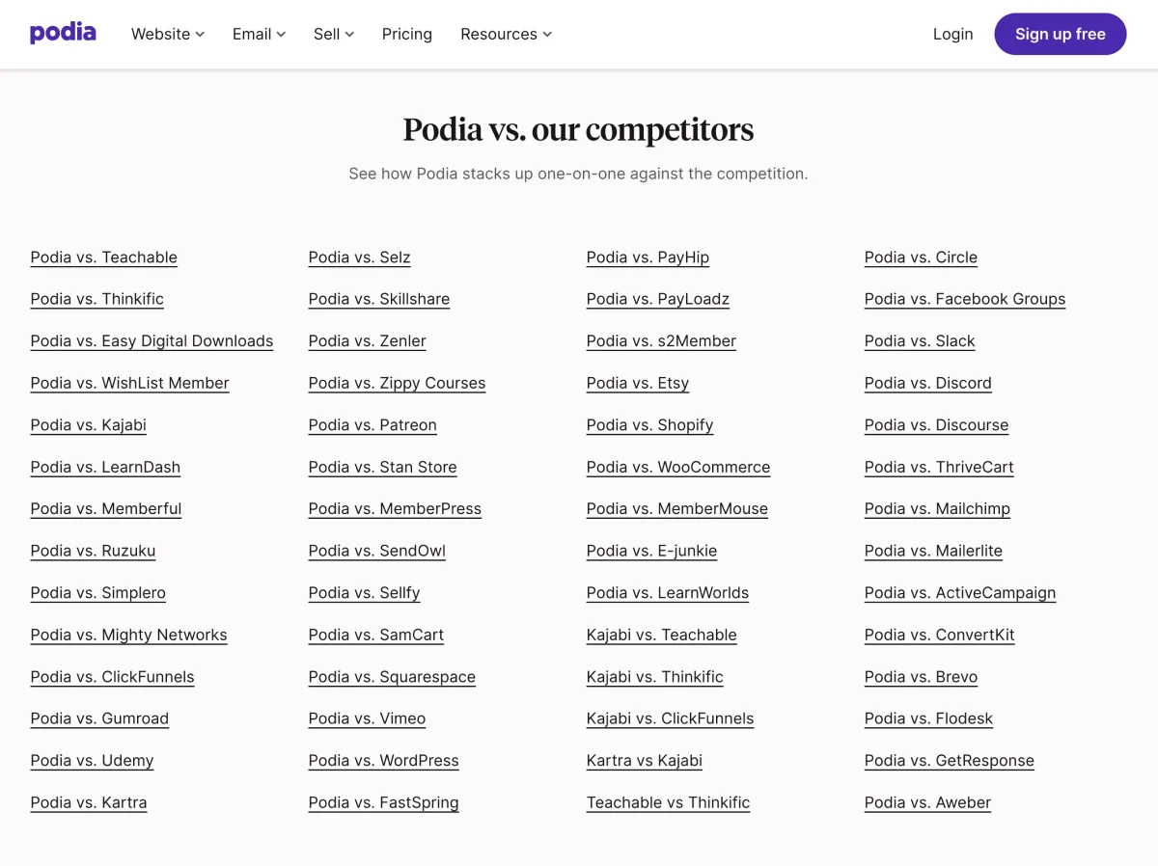The width and height of the screenshot is (1158, 866).
Task: Open Podia vs. WordPress link
Action: point(384,761)
